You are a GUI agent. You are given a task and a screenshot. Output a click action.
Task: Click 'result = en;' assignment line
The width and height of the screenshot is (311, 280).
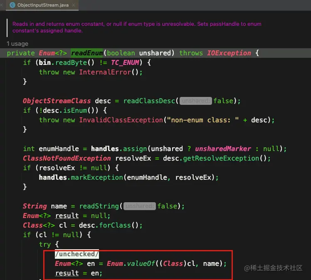click(x=79, y=273)
